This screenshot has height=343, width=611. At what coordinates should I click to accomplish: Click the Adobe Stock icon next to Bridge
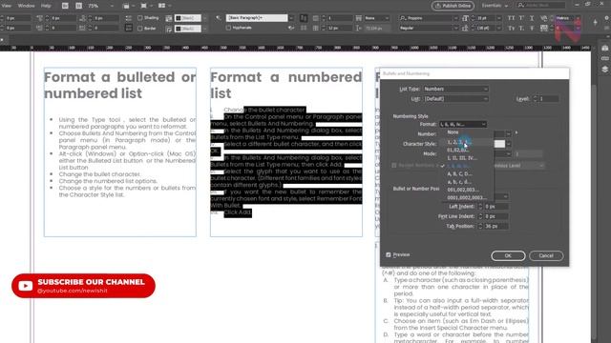pos(78,6)
